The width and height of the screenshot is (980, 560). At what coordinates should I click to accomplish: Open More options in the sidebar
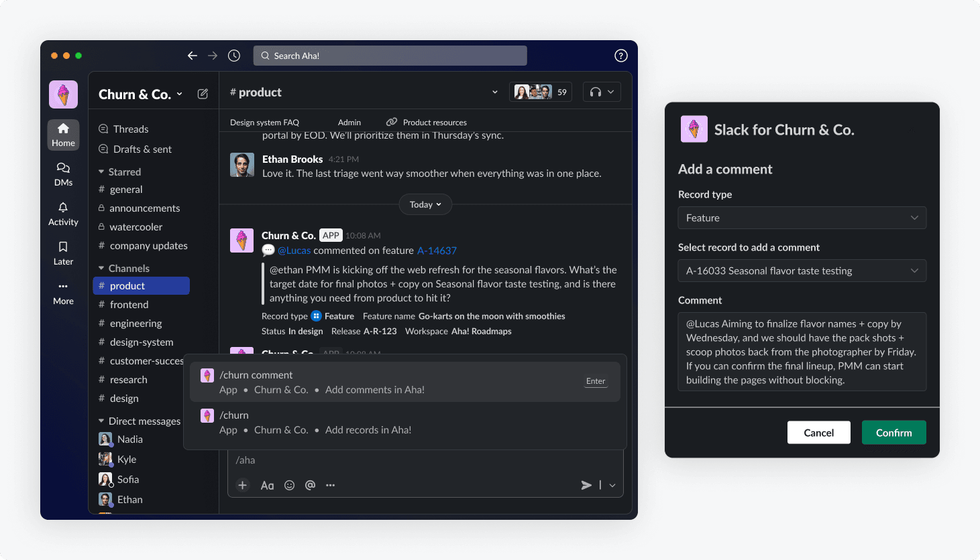click(63, 293)
